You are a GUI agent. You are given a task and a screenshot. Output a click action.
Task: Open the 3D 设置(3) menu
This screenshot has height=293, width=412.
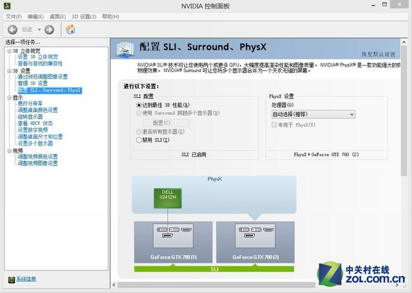pyautogui.click(x=84, y=17)
